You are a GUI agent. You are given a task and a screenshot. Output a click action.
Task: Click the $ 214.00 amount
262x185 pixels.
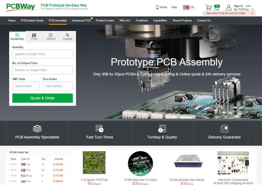[58, 164]
